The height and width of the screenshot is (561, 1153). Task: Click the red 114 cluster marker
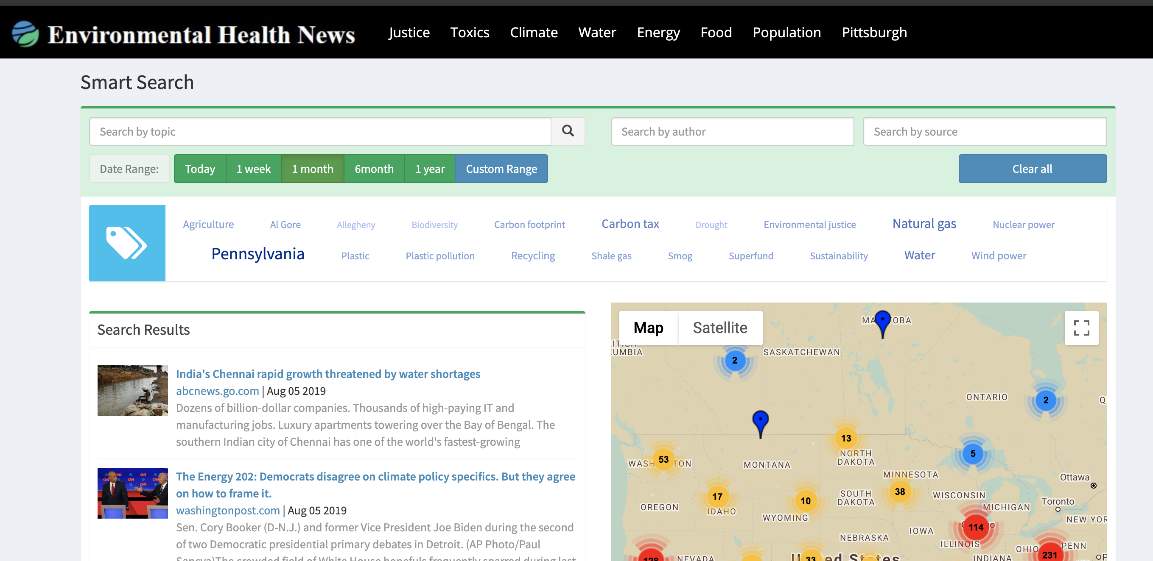click(x=976, y=527)
